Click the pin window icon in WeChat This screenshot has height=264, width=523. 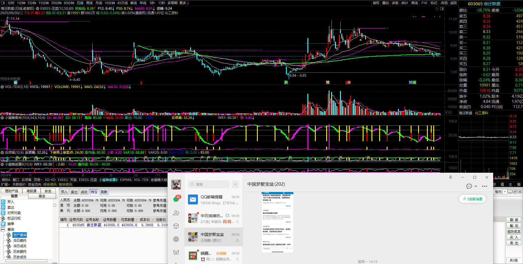coord(450,177)
